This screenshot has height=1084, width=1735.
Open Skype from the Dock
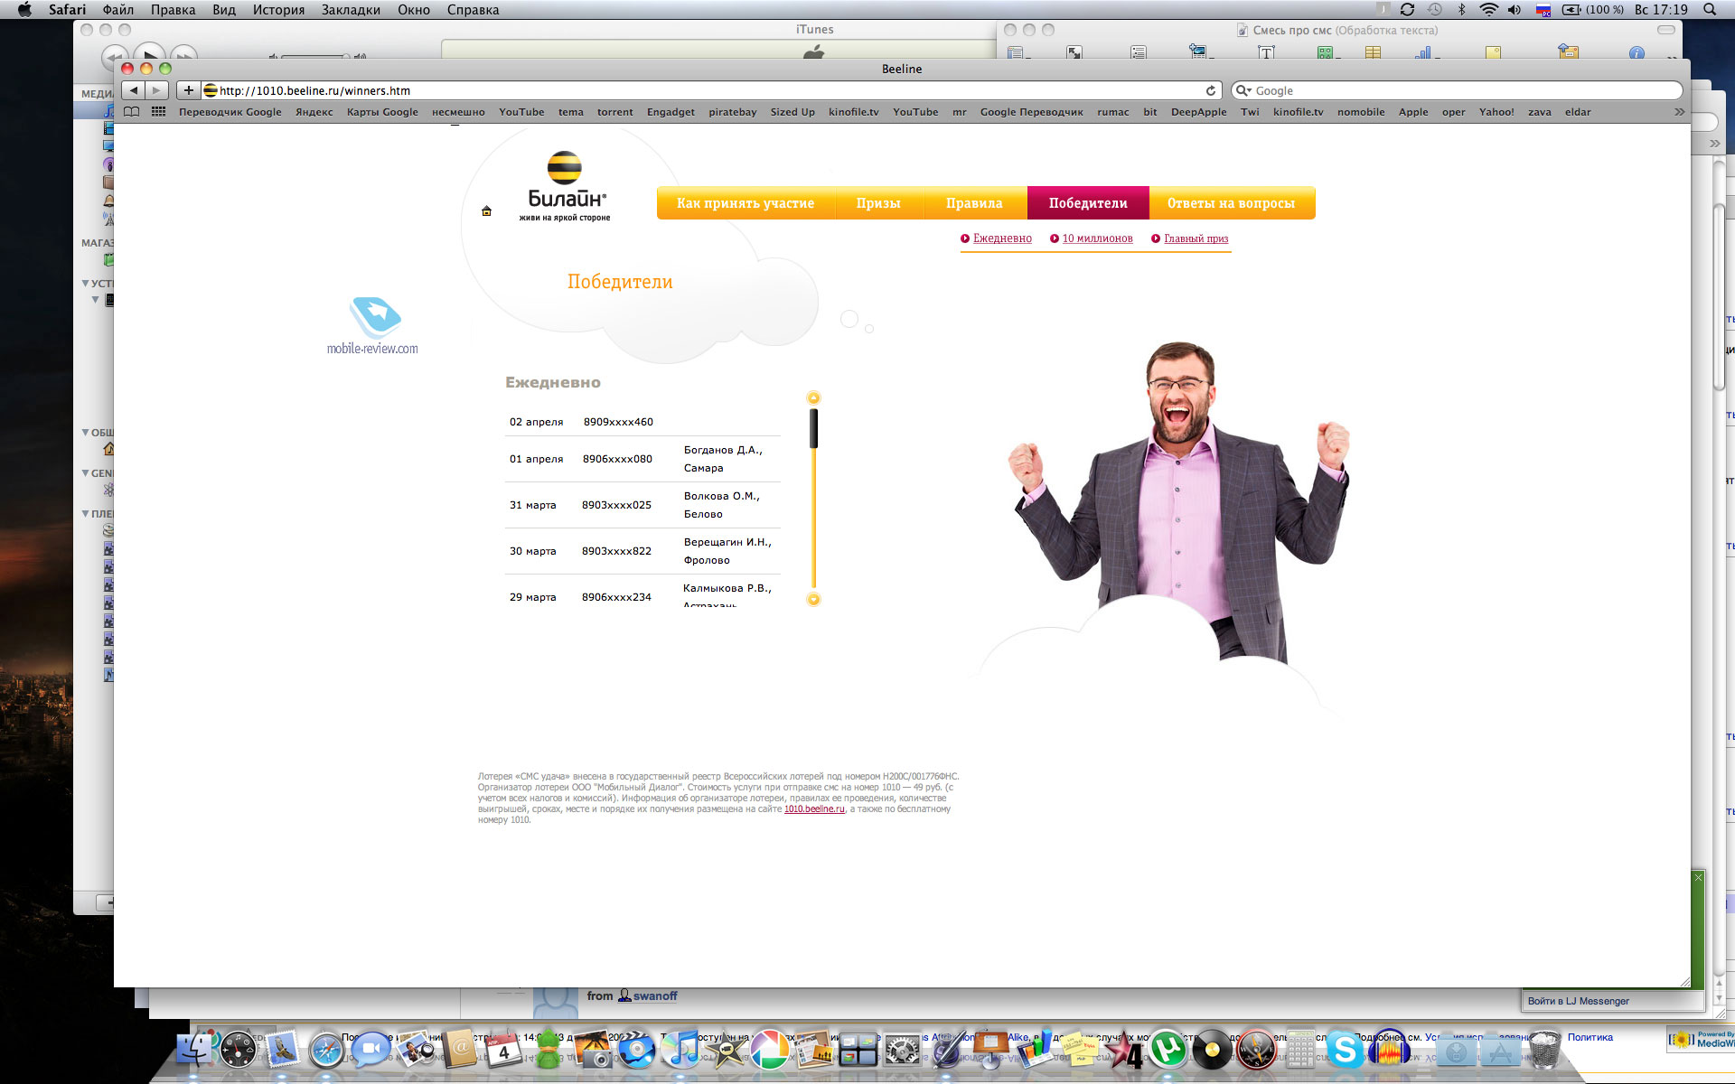1345,1050
